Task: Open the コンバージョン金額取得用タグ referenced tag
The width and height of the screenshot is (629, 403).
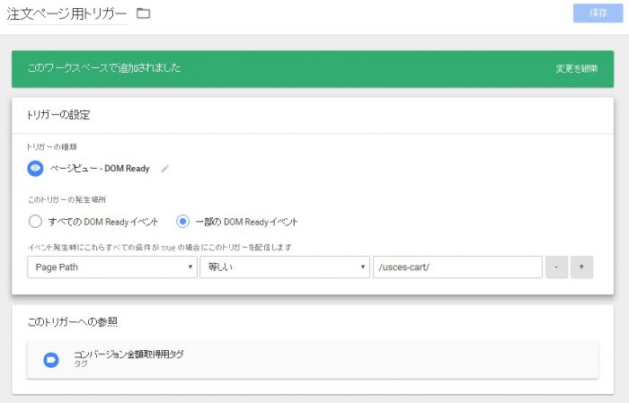Action: (x=128, y=355)
